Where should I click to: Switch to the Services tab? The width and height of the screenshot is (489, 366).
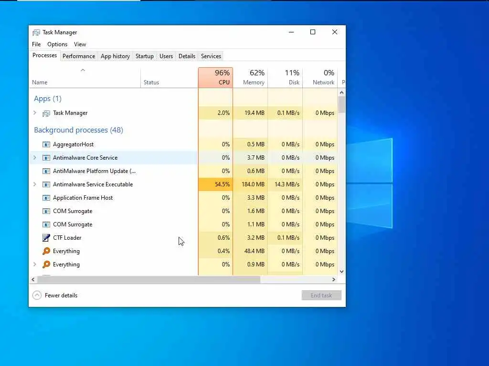click(211, 56)
